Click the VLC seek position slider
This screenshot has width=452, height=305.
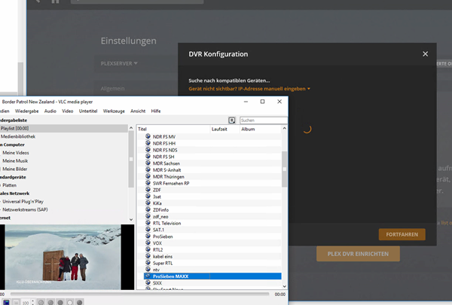pyautogui.click(x=140, y=294)
